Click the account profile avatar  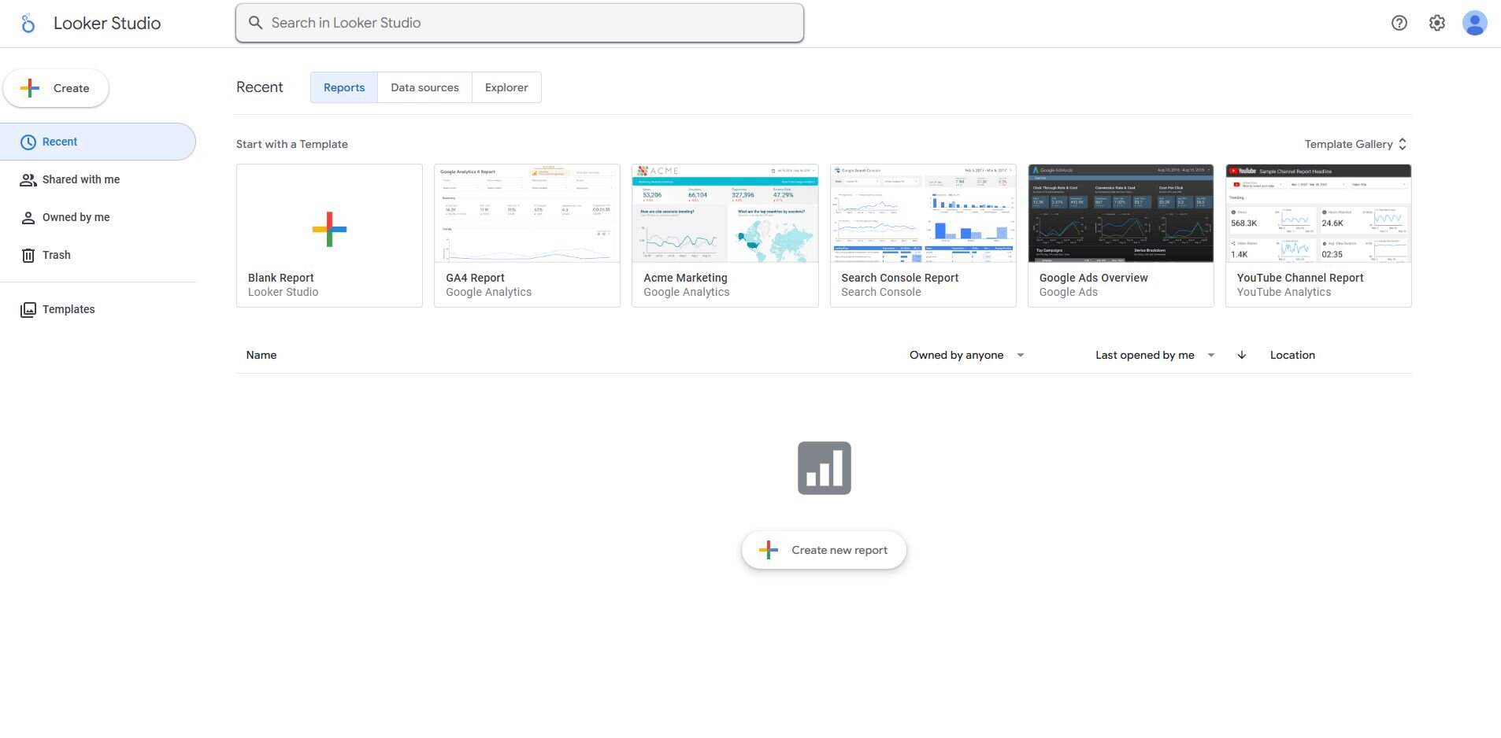1474,23
